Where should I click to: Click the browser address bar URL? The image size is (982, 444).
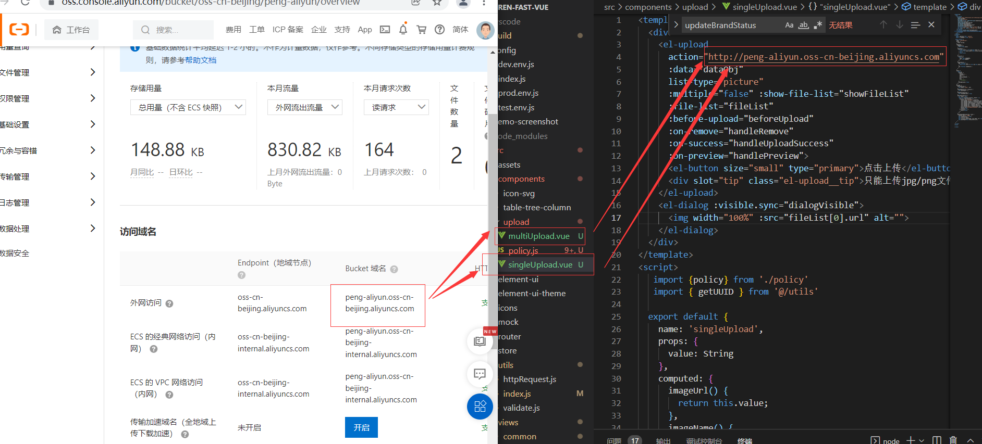tap(211, 3)
